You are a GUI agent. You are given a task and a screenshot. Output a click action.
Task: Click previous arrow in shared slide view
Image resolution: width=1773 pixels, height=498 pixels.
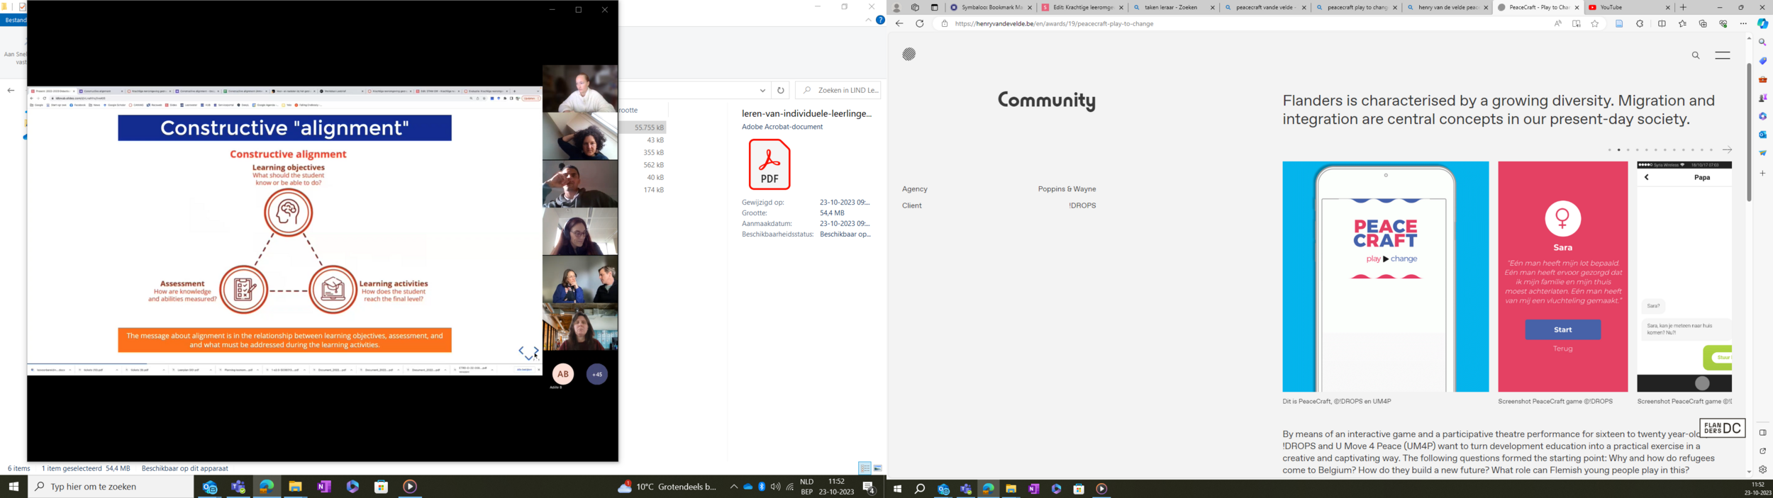click(x=521, y=351)
